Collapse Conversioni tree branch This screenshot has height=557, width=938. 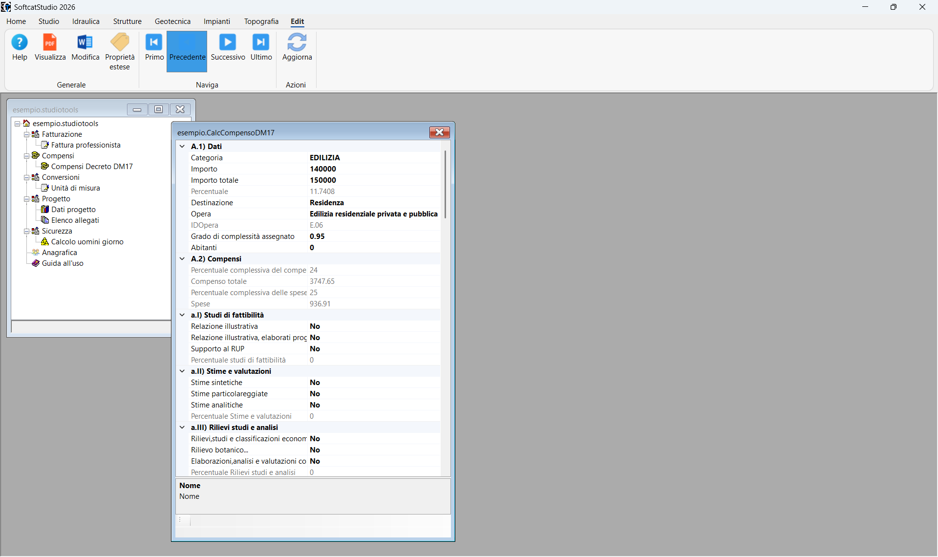(26, 177)
